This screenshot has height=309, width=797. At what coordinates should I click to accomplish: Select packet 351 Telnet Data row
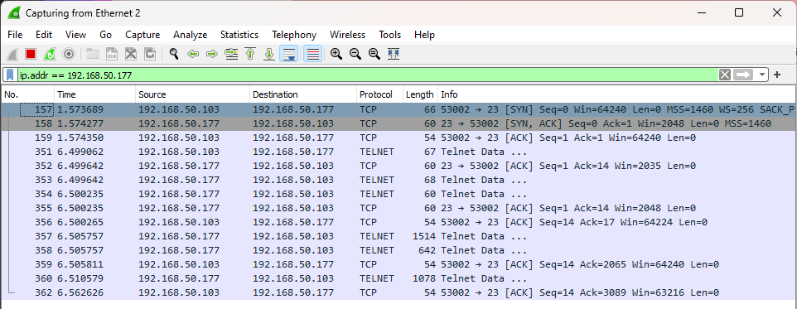[x=398, y=152]
